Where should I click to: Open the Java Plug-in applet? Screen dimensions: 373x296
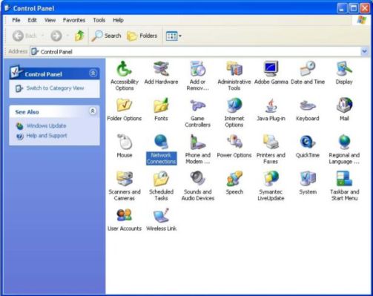coord(271,109)
